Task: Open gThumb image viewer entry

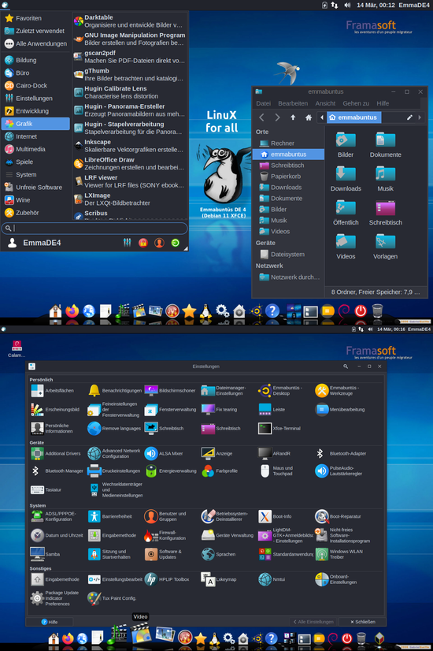Action: (x=130, y=75)
